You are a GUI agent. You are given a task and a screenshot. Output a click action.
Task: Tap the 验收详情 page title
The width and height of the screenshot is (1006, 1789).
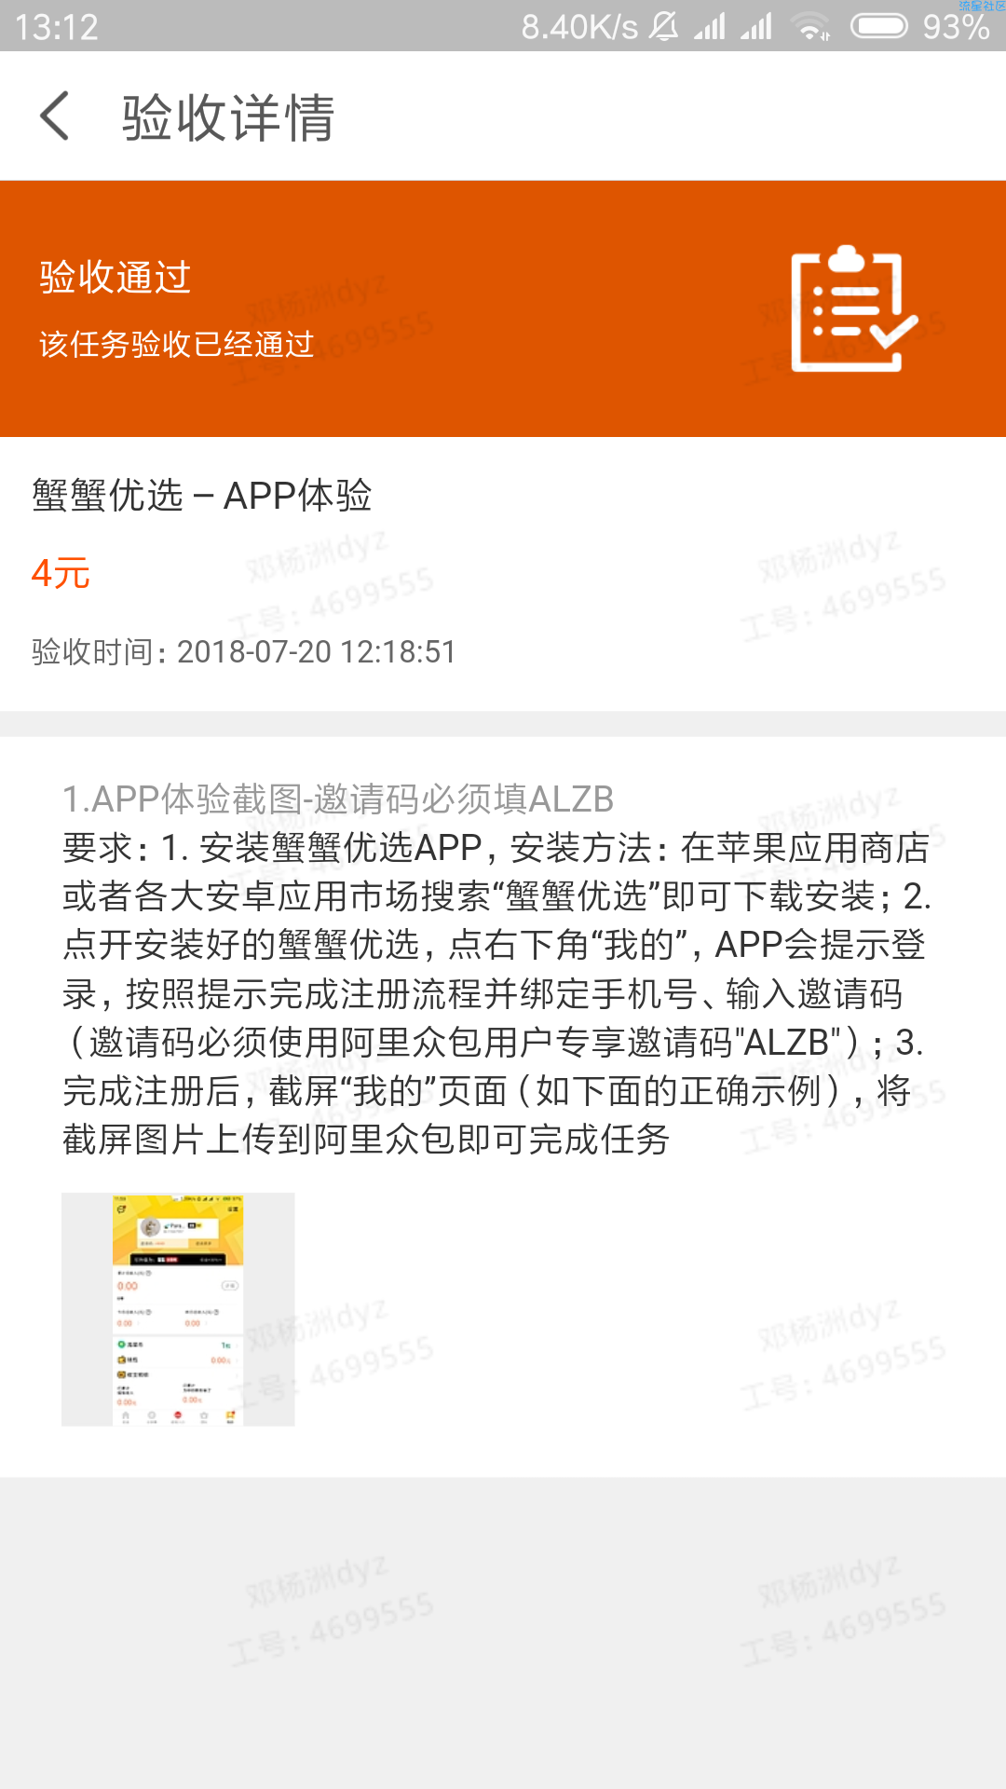point(228,117)
